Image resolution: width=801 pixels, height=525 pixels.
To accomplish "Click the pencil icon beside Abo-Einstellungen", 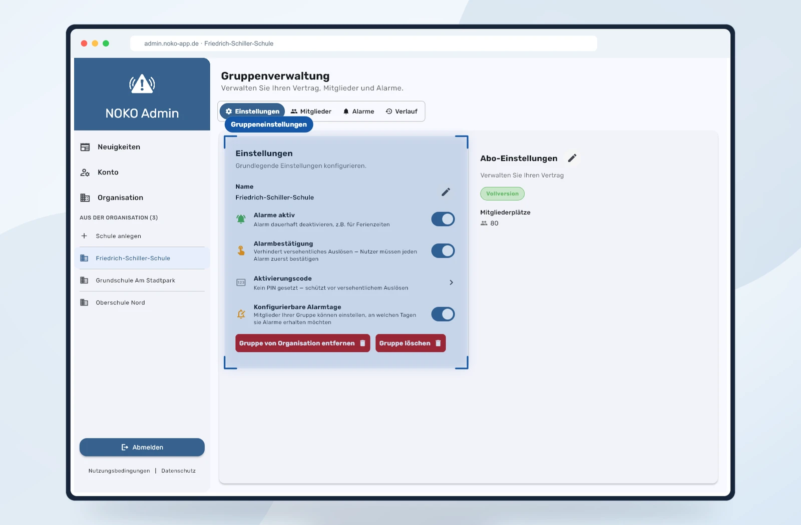I will (572, 158).
